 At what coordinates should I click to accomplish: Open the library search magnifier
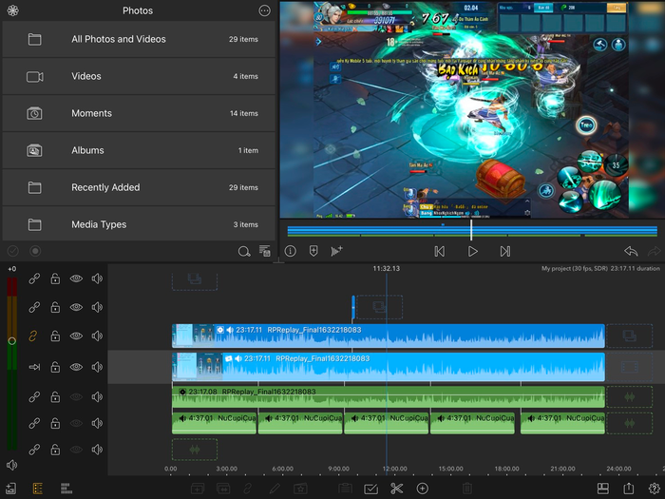pos(244,251)
